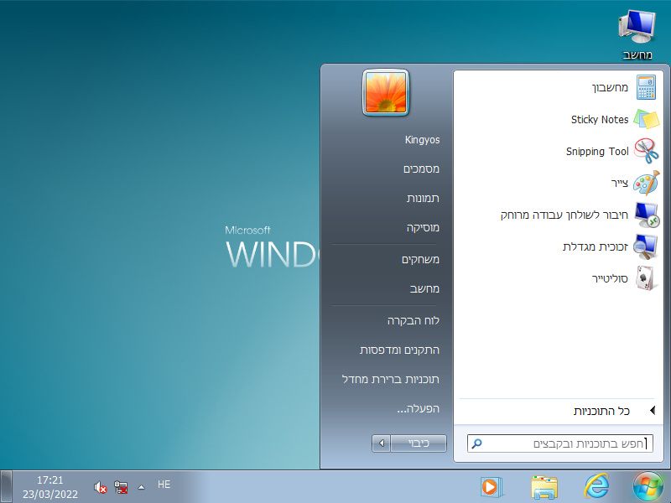This screenshot has width=671, height=503.
Task: Click the Snipping Tool text label
Action: pos(597,152)
